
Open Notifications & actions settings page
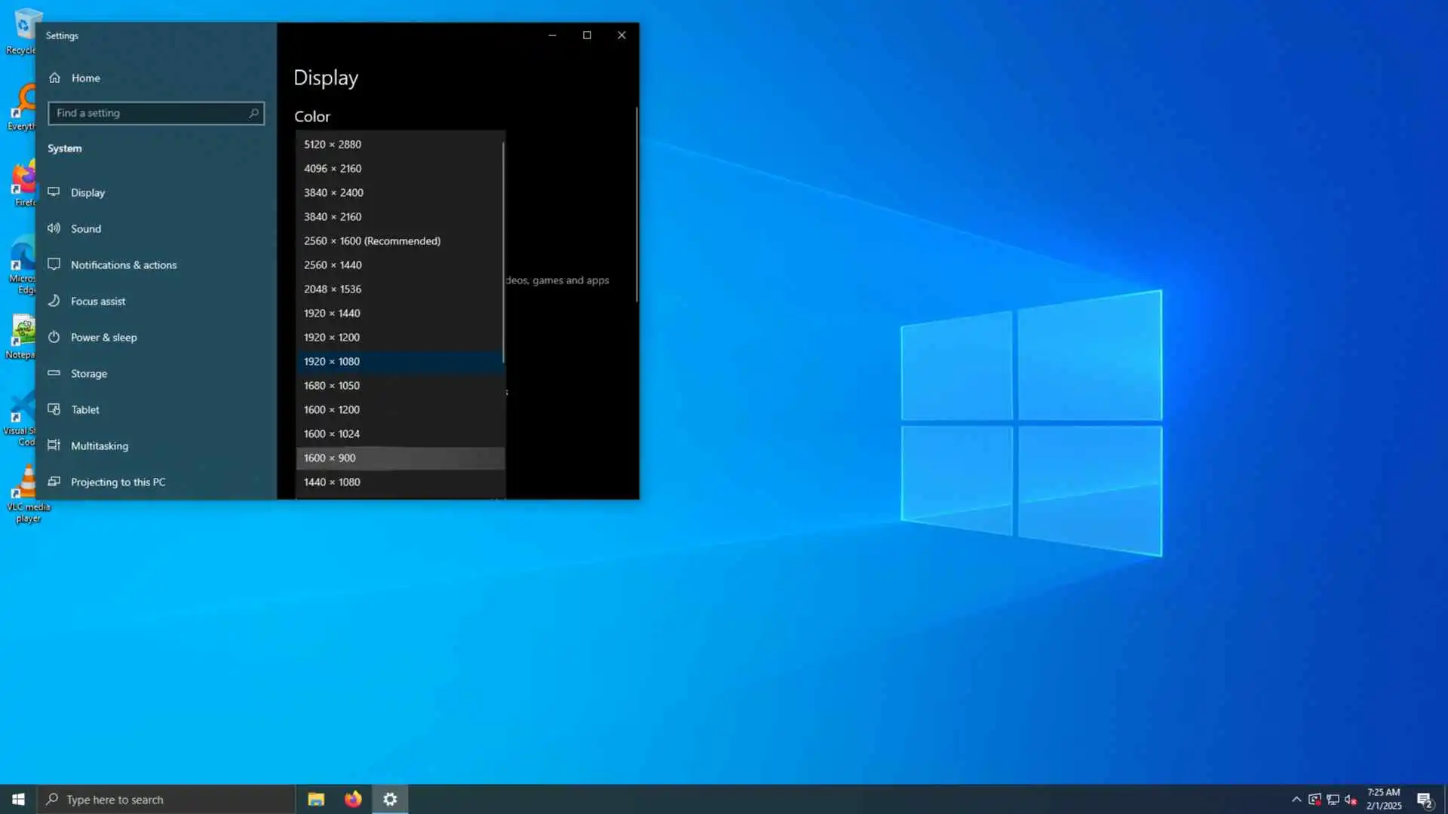[124, 265]
